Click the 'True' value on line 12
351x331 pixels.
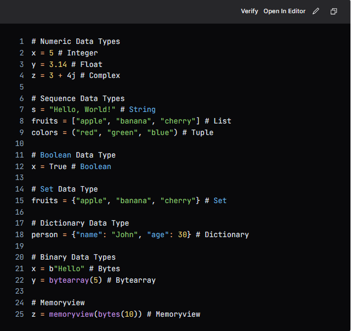[x=58, y=167]
